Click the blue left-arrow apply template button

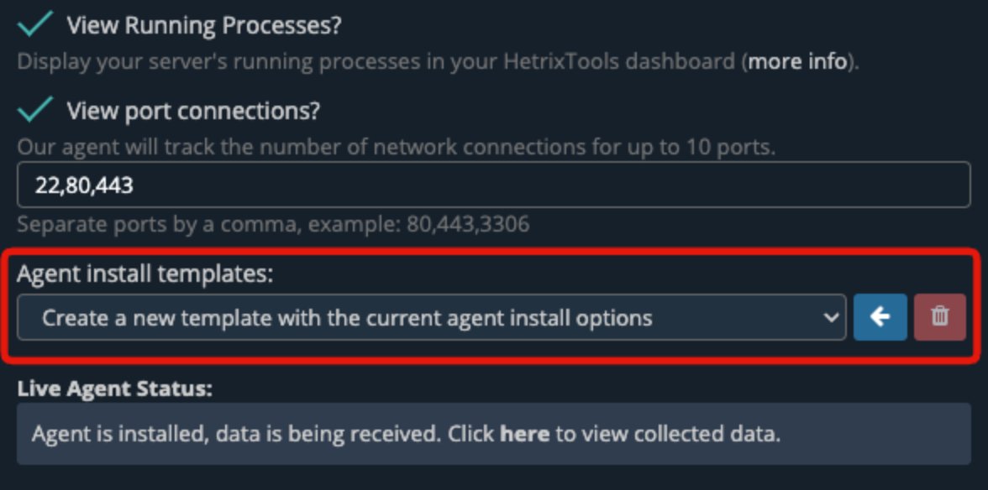point(880,317)
